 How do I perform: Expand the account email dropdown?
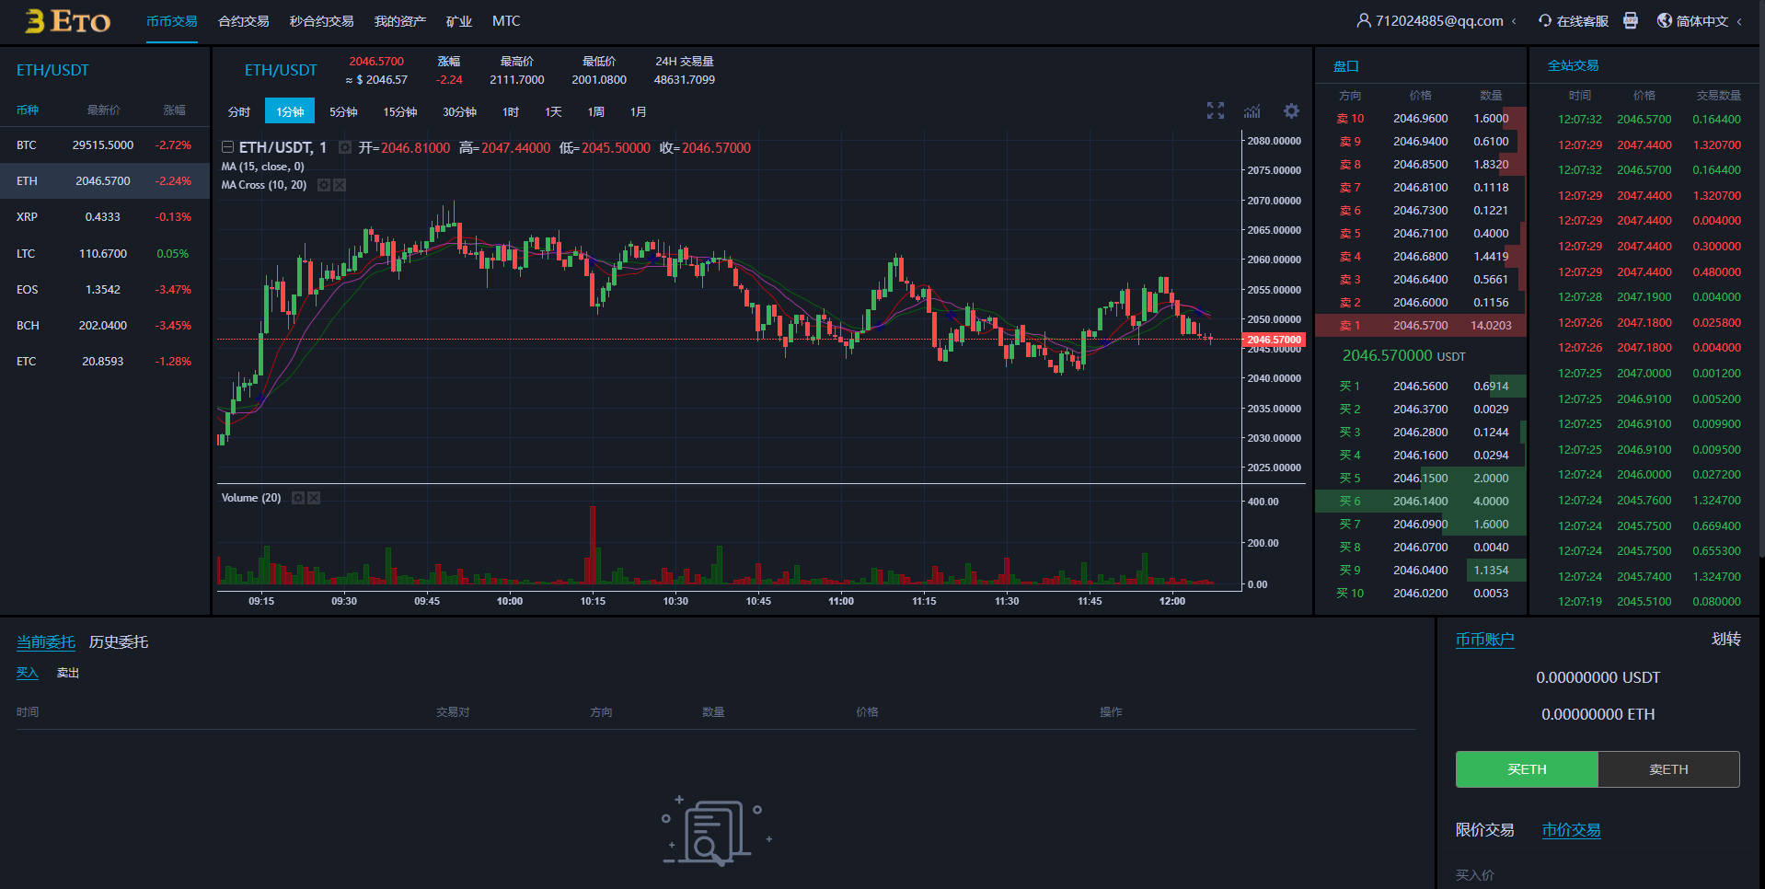(1514, 21)
